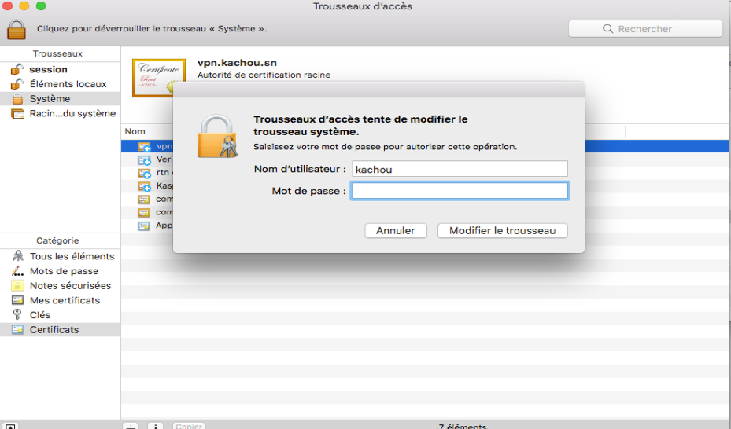The image size is (731, 429).
Task: Select the rtn certificate row icon
Action: click(x=144, y=173)
